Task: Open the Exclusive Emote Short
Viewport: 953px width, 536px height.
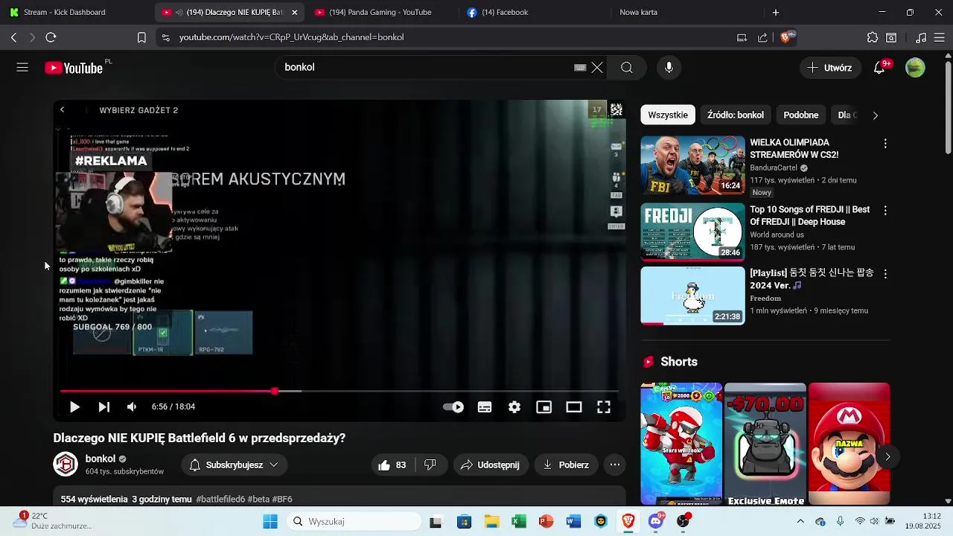Action: [x=765, y=444]
